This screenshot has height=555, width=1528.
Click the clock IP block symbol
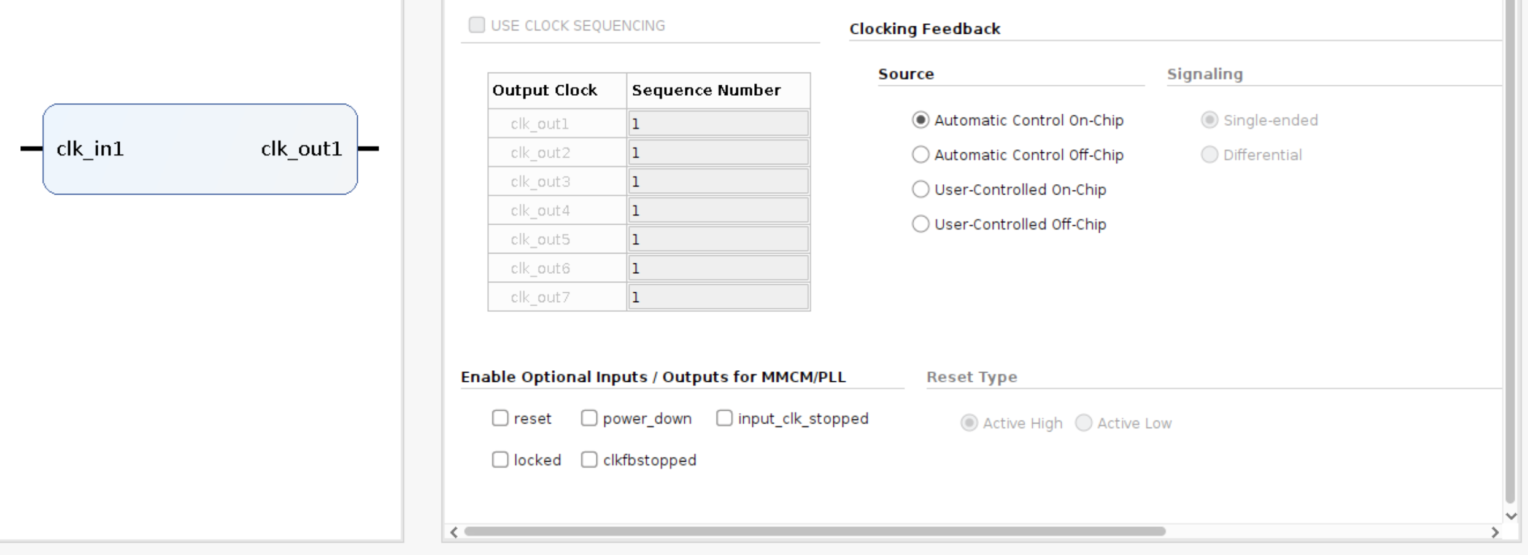pos(200,149)
